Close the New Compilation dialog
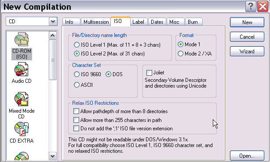The width and height of the screenshot is (270, 162). coord(263,7)
